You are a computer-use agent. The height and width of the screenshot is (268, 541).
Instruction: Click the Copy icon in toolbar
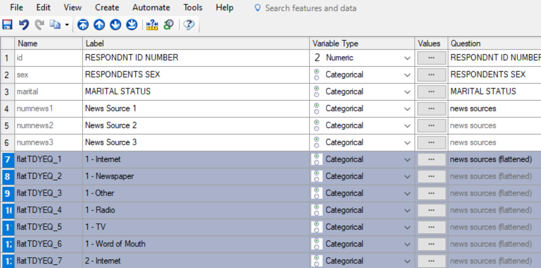[55, 25]
